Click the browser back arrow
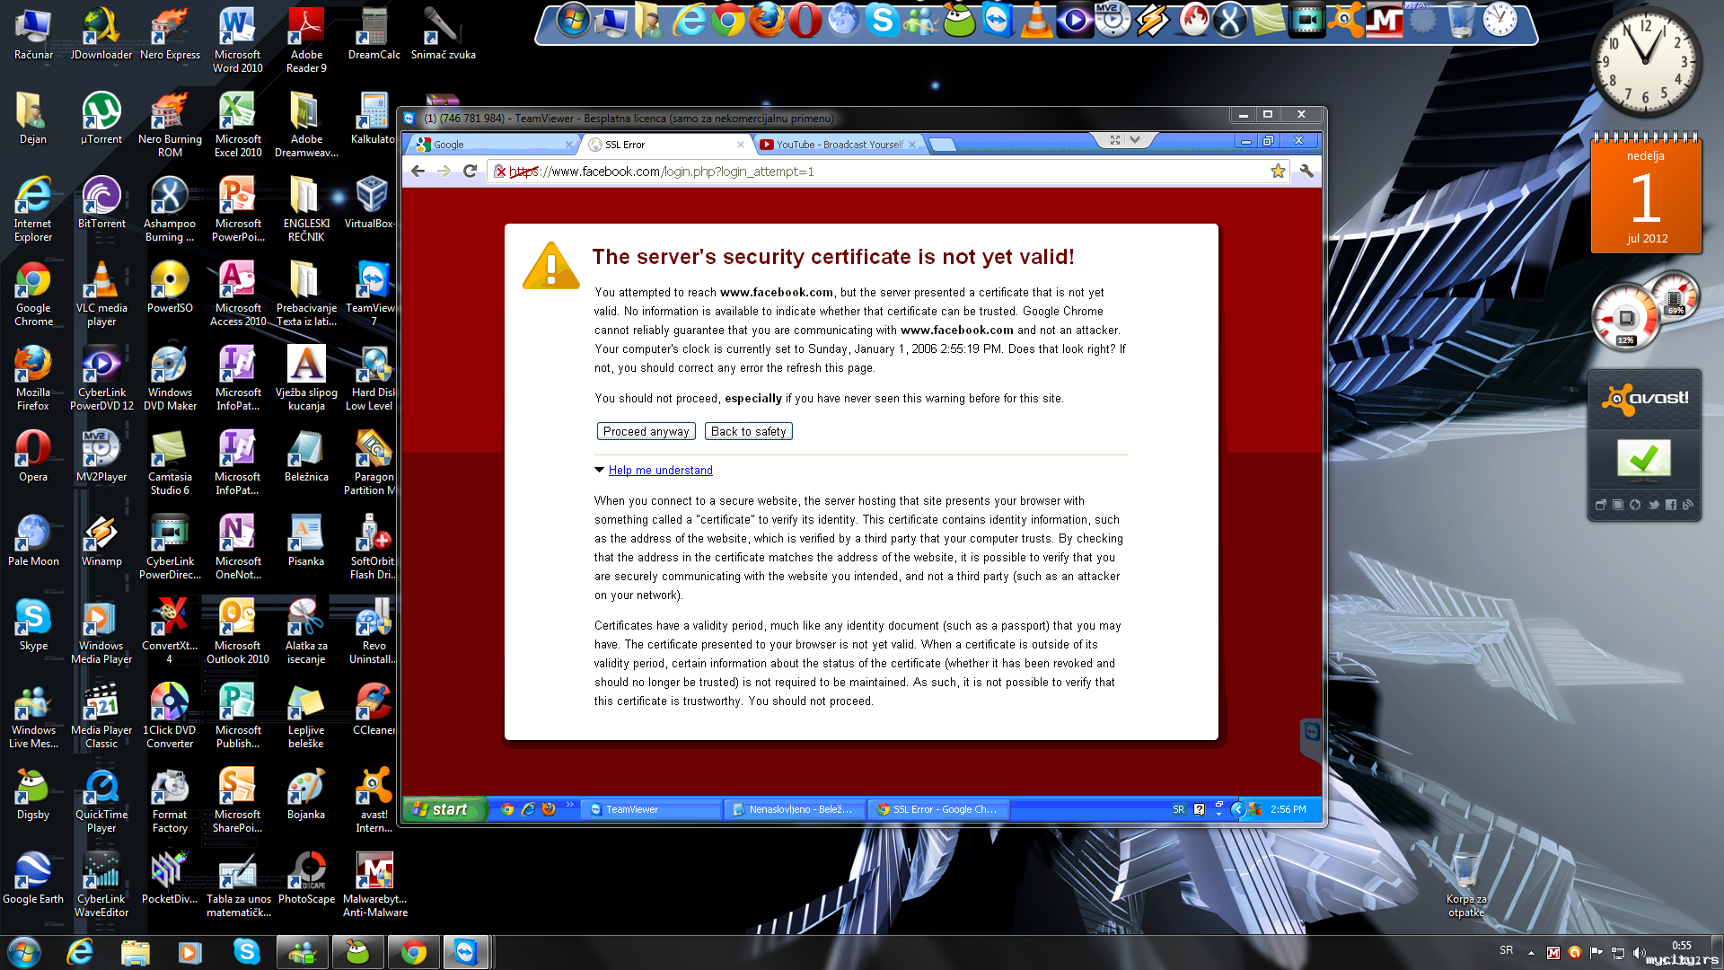 [x=418, y=171]
